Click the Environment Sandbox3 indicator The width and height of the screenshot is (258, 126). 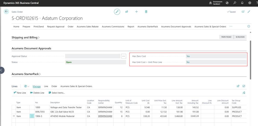click(216, 3)
